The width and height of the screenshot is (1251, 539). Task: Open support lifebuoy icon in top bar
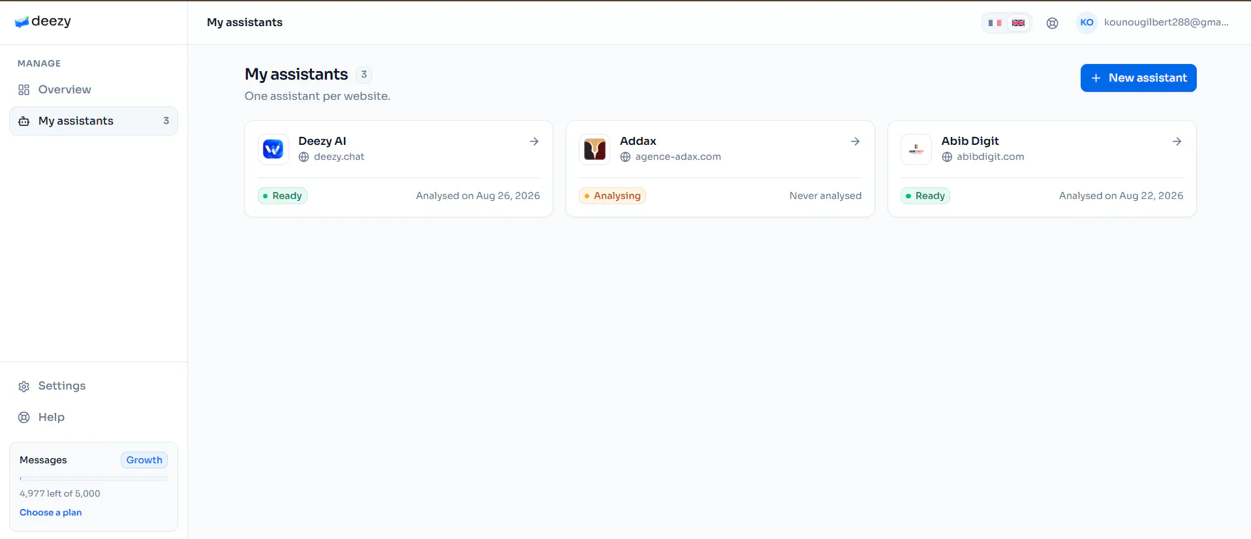(1052, 23)
